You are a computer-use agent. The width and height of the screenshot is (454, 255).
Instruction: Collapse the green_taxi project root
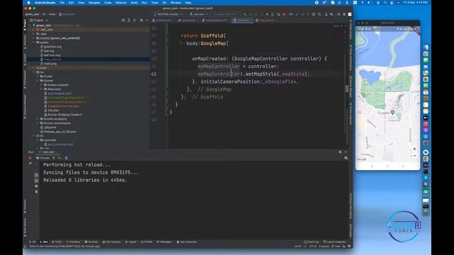point(30,25)
